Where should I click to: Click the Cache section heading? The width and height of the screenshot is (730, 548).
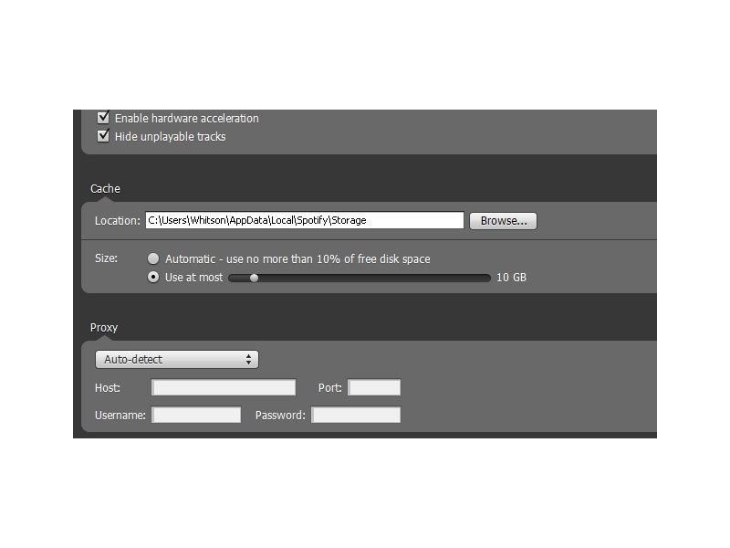(105, 189)
